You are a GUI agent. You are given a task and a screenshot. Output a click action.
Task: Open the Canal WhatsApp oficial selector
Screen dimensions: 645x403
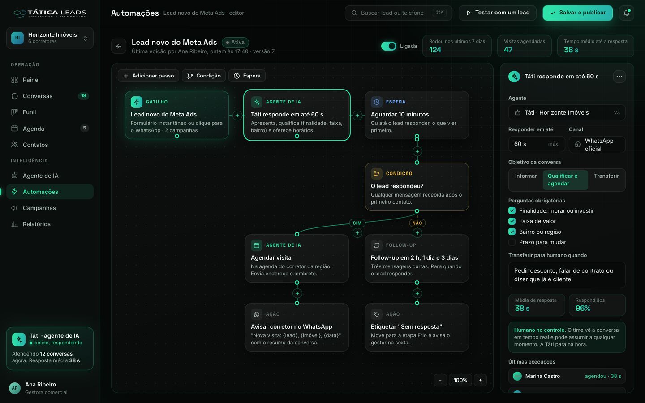[597, 145]
